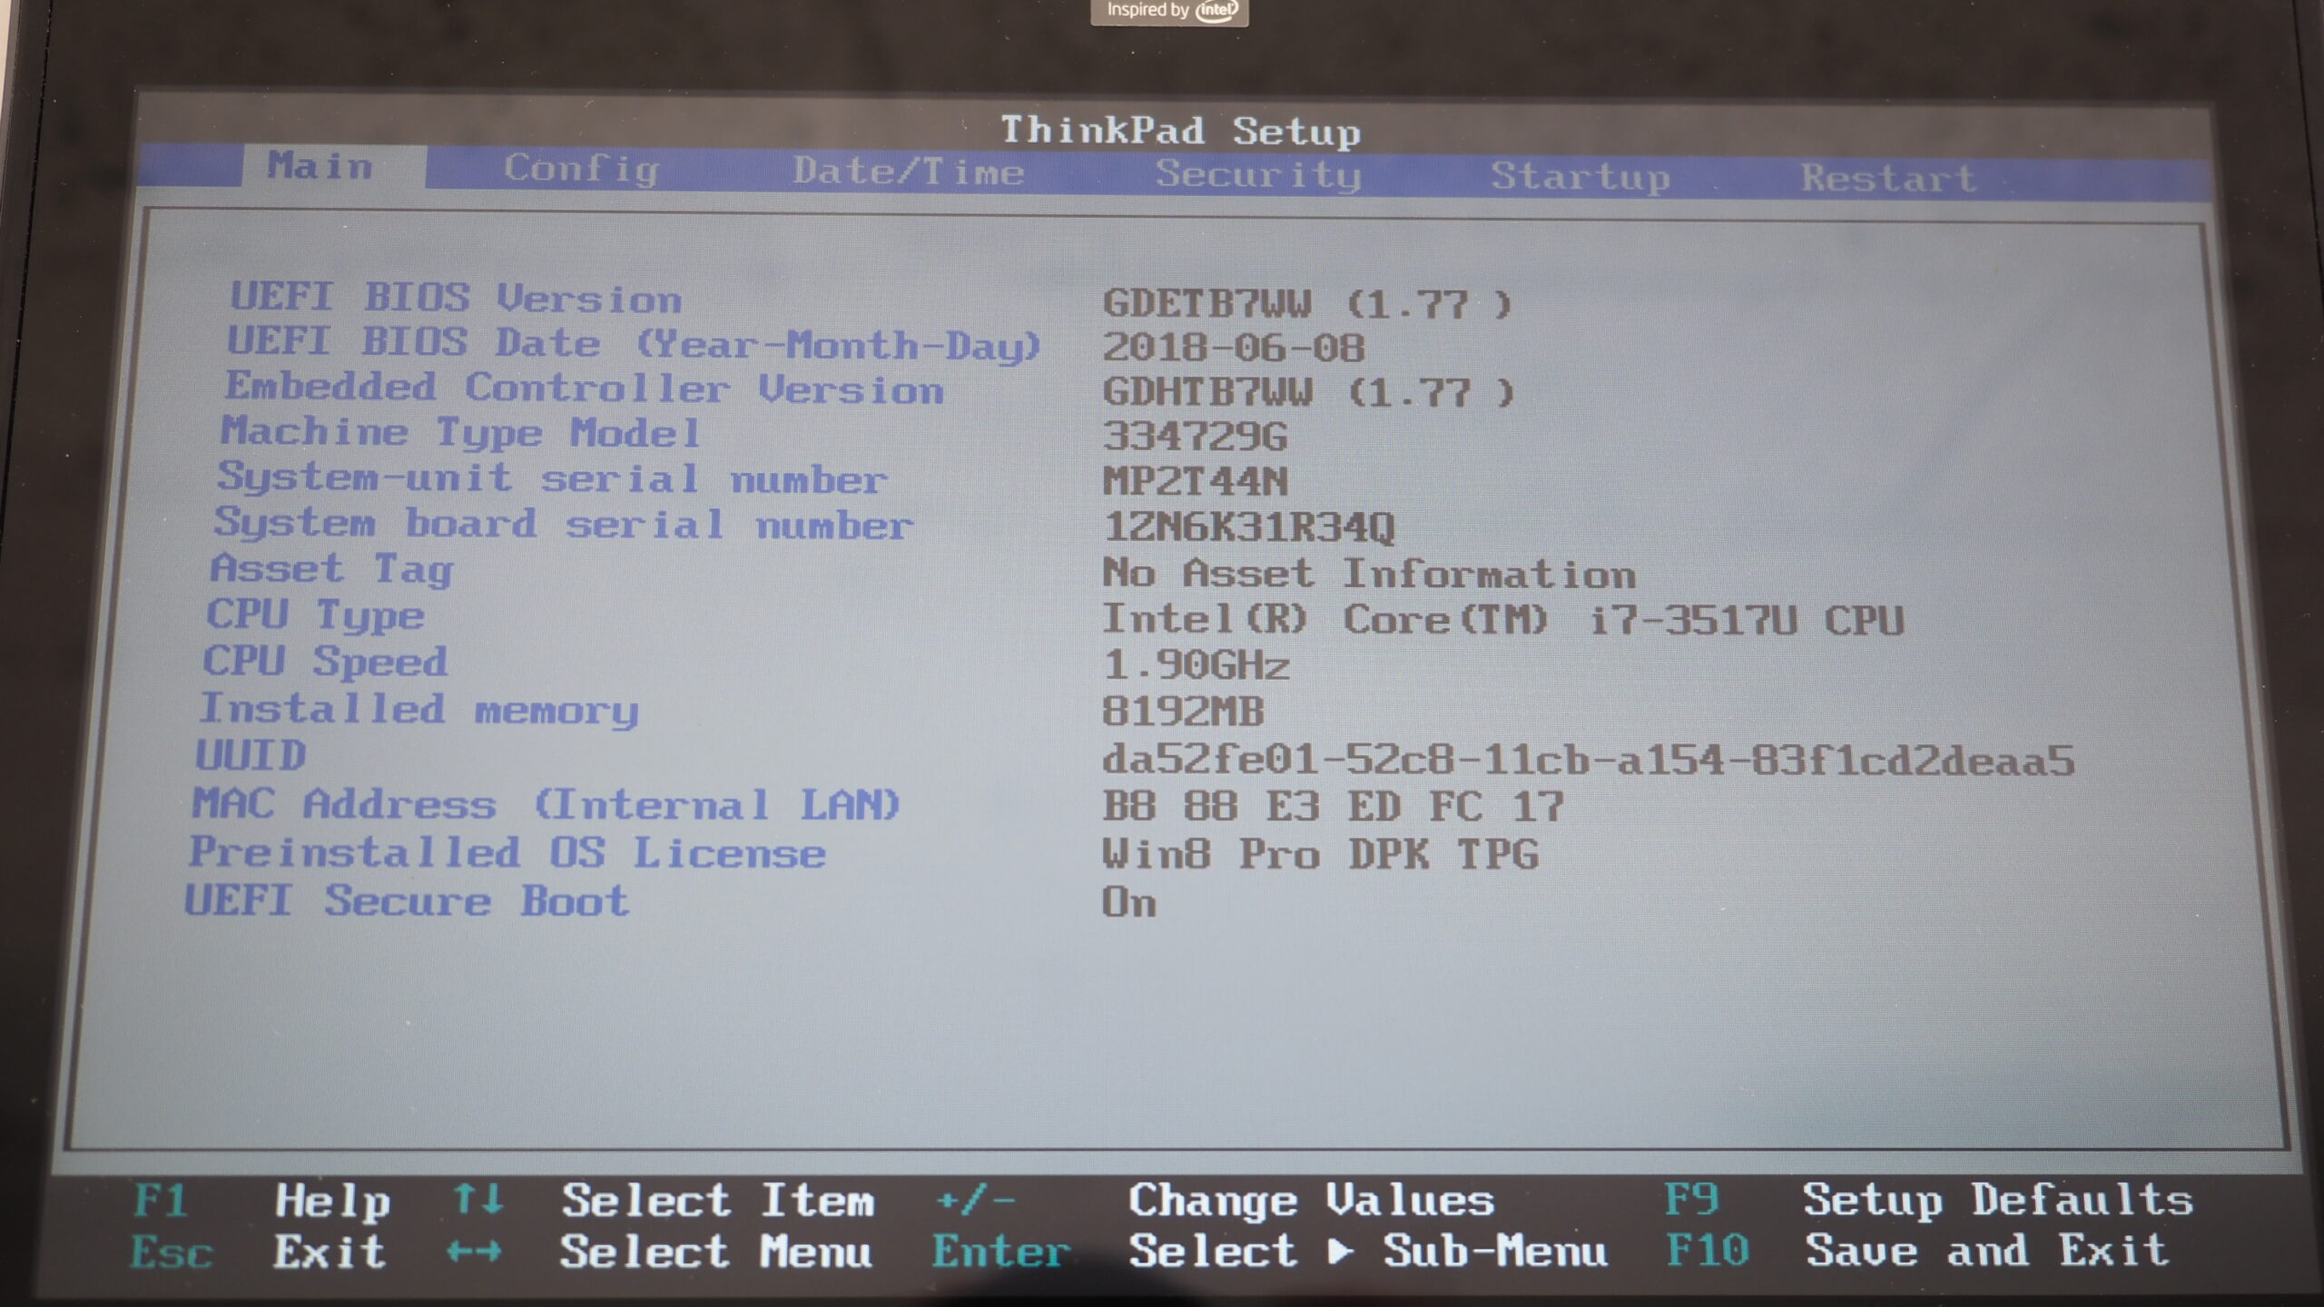Select the CPU Type entry
The image size is (2324, 1307).
(x=315, y=615)
